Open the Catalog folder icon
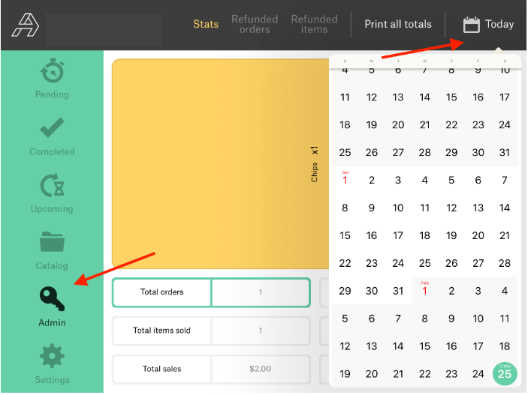 point(52,243)
